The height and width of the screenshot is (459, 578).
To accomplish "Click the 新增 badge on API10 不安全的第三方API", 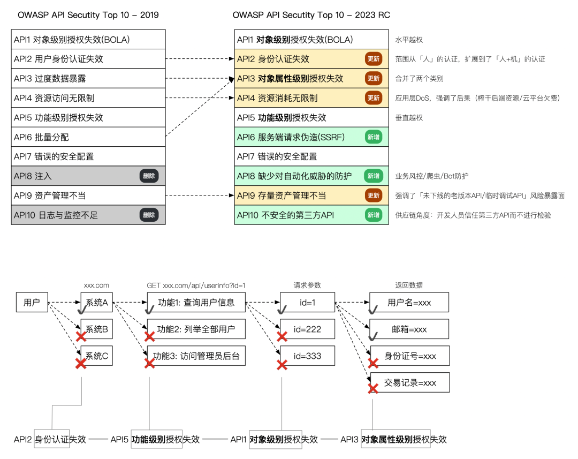I will pos(373,215).
